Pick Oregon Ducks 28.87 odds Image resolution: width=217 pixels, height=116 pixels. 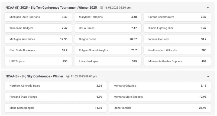[x=108, y=39]
